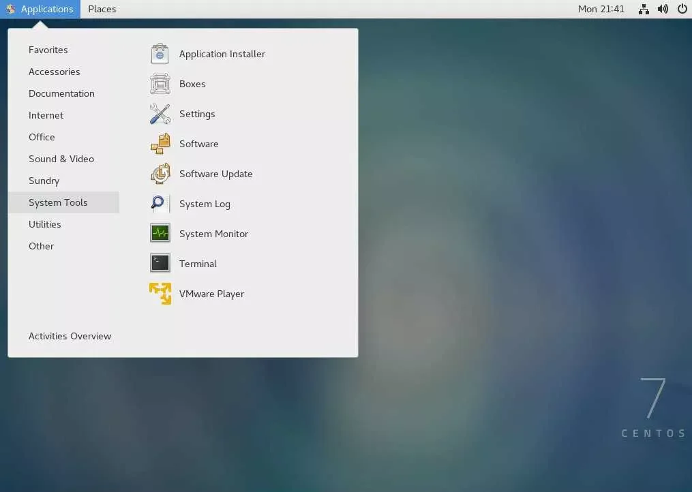Viewport: 692px width, 492px height.
Task: Select the Settings text entry
Action: (x=197, y=114)
